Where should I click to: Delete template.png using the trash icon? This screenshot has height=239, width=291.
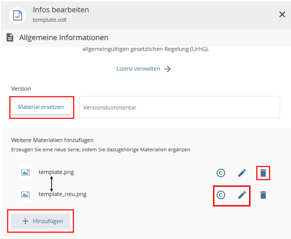(263, 173)
